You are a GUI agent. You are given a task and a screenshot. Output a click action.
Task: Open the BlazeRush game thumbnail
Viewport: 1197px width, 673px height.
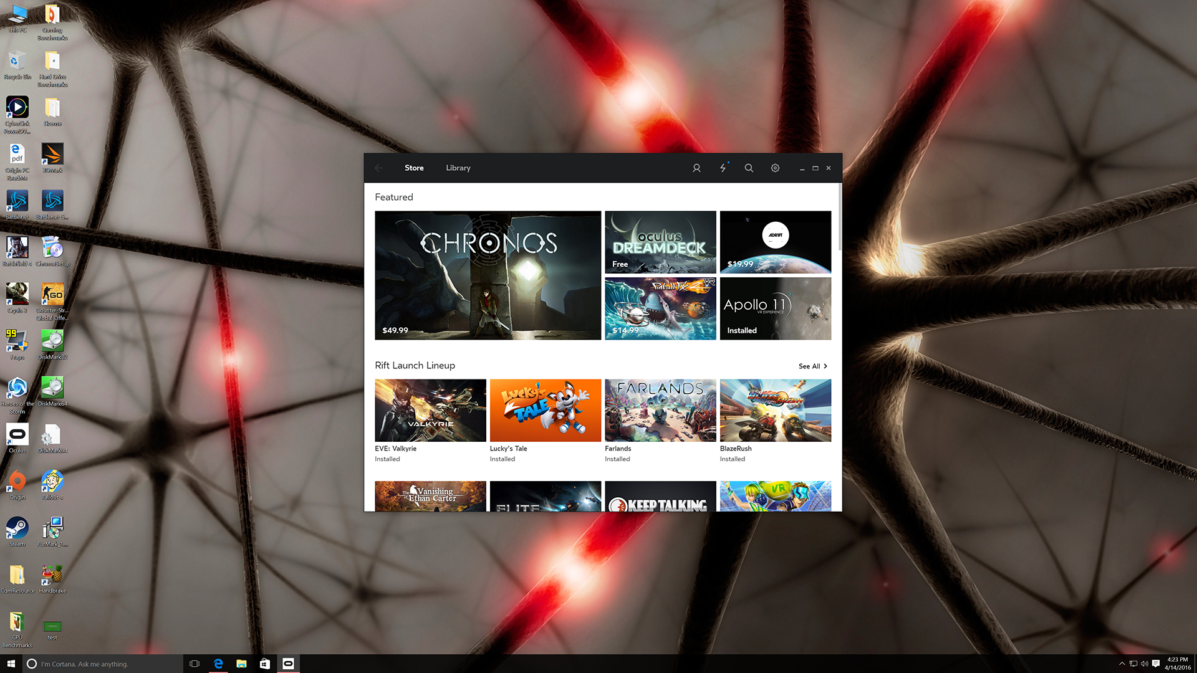pos(776,410)
